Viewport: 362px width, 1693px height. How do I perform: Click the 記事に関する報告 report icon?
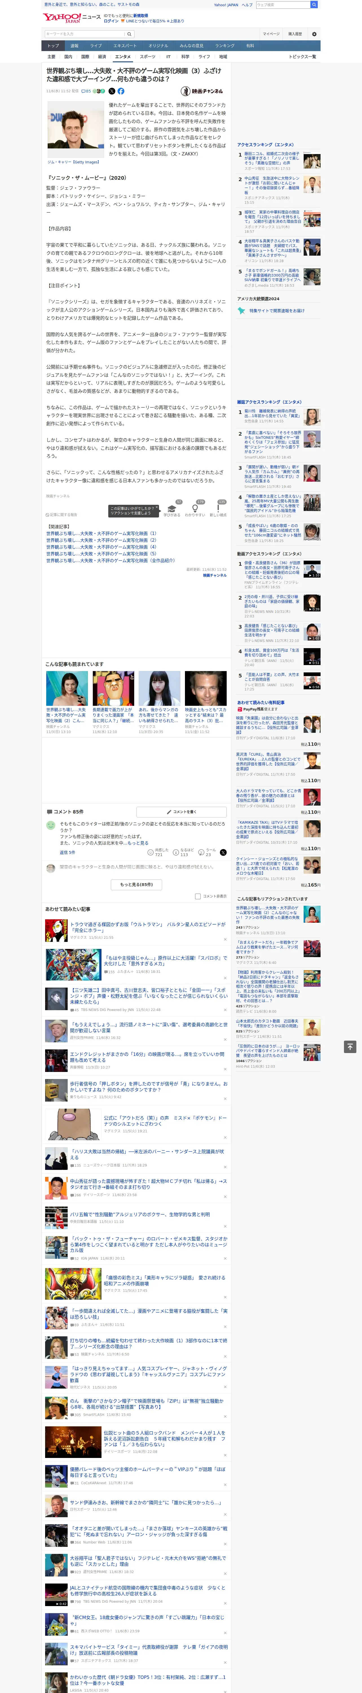[62, 515]
